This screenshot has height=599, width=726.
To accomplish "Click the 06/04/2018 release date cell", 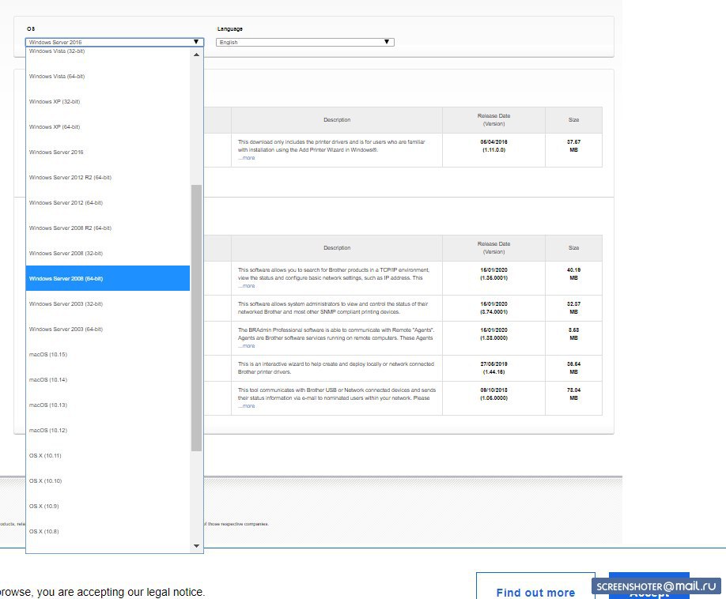I will (x=493, y=150).
